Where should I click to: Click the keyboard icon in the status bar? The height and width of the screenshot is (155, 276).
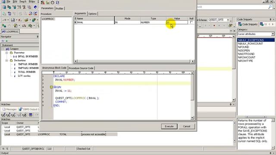point(50,149)
